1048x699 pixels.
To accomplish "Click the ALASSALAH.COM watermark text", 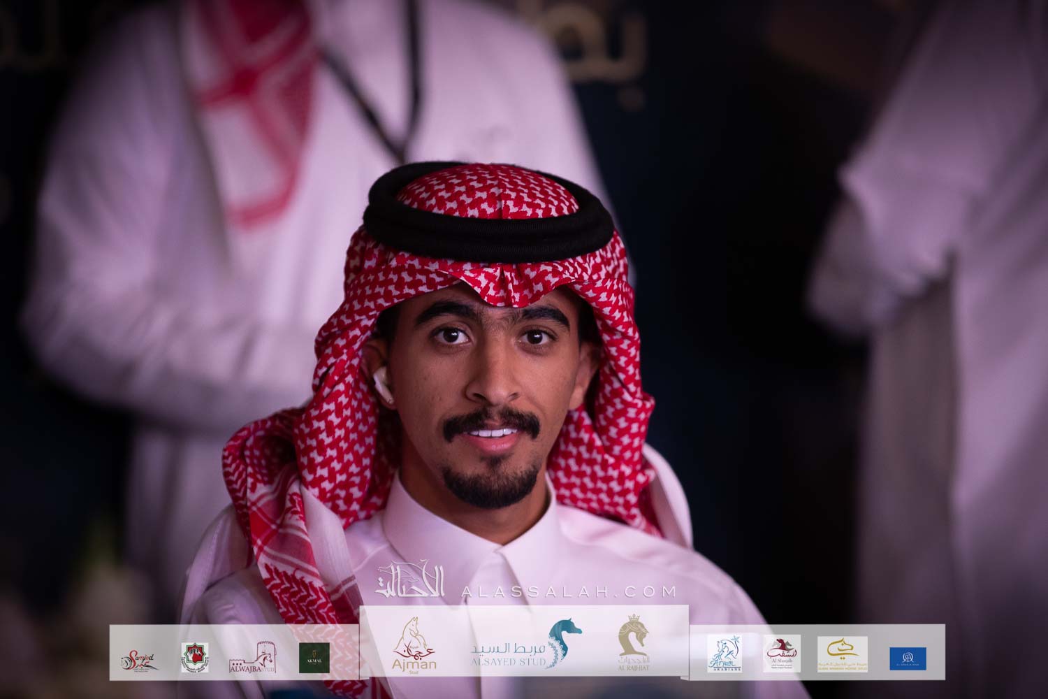I will pos(569,592).
